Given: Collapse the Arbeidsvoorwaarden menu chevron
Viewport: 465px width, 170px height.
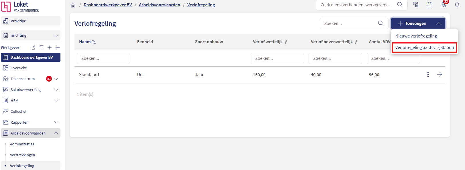Looking at the screenshot, I should (56, 133).
